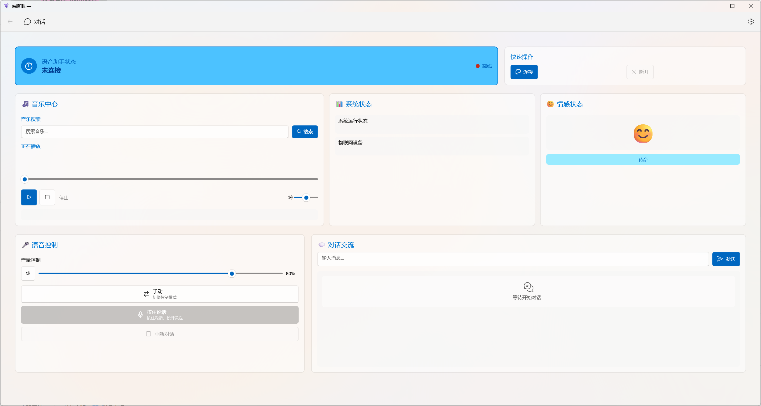Click the music player volume speaker icon

290,197
